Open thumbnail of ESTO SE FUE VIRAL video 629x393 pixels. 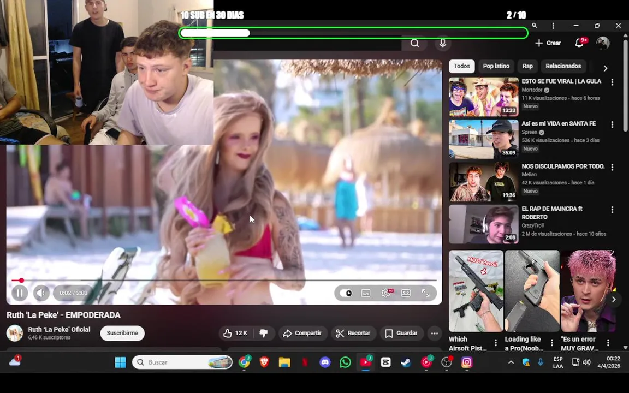pos(483,97)
